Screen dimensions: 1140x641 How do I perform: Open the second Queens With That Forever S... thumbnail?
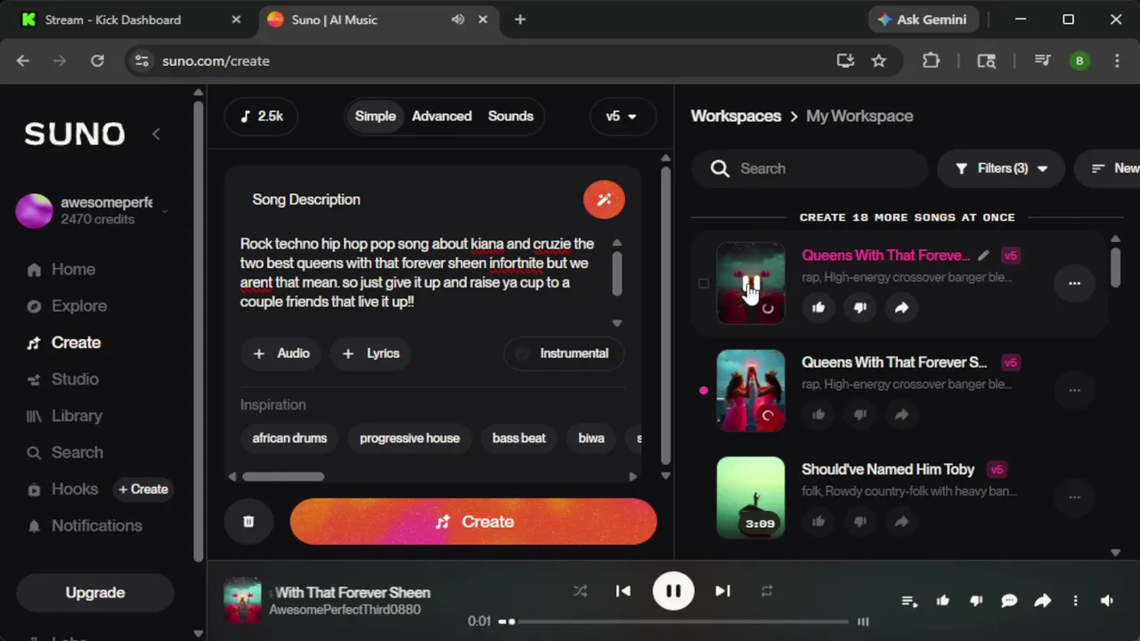pyautogui.click(x=751, y=390)
